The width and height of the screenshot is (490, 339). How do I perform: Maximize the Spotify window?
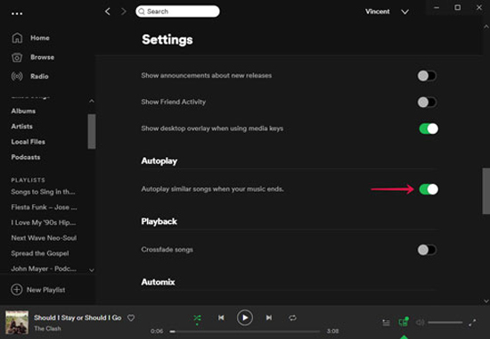[x=458, y=7]
